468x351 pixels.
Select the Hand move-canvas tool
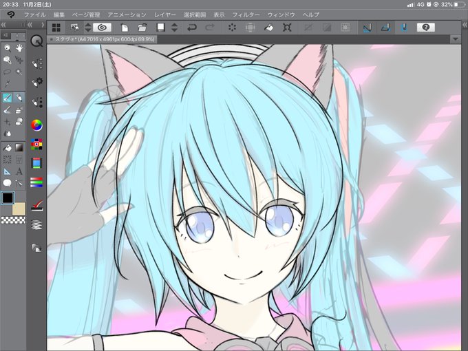pyautogui.click(x=19, y=48)
